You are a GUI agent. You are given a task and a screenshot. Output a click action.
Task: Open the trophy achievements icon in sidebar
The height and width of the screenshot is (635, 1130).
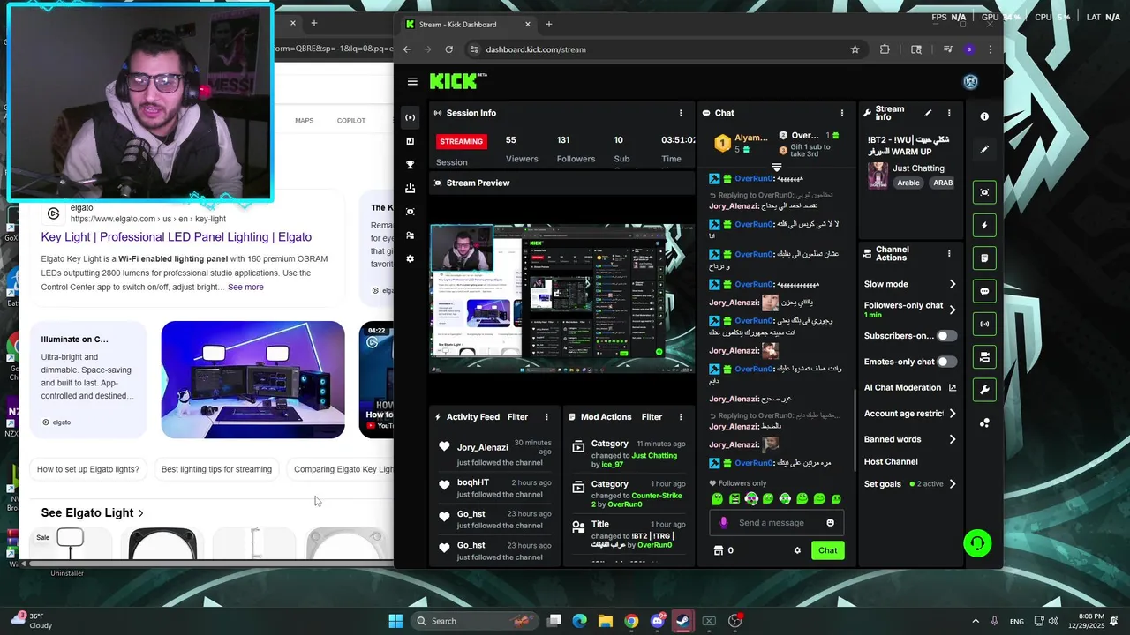click(x=410, y=165)
